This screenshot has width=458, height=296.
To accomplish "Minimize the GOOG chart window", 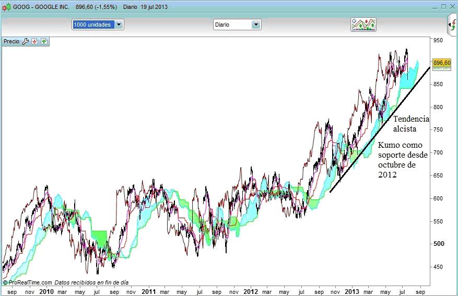I will tap(434, 7).
